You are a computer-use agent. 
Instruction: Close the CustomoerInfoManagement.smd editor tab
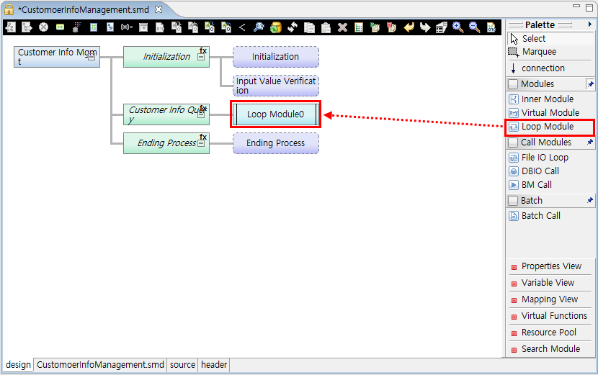tap(159, 9)
